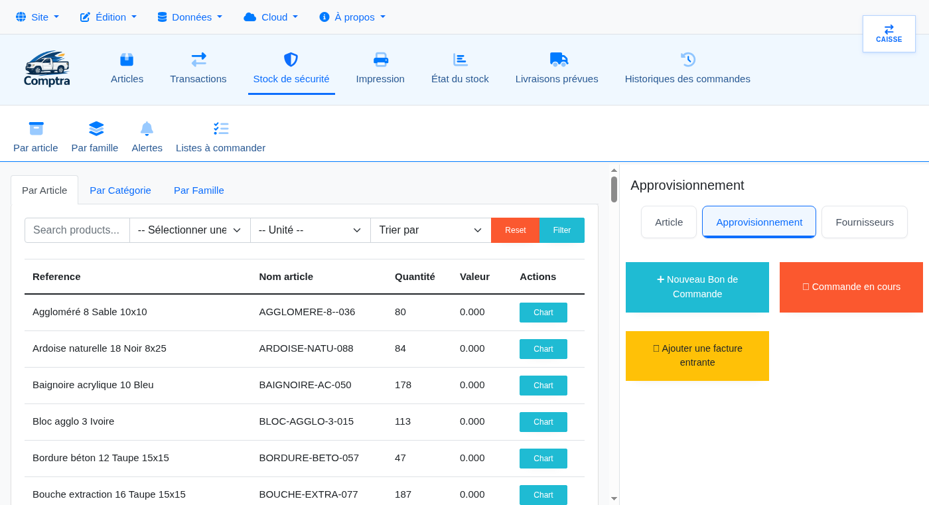Expand the '-- Sélectionner une' category dropdown
The width and height of the screenshot is (929, 505).
coord(190,230)
